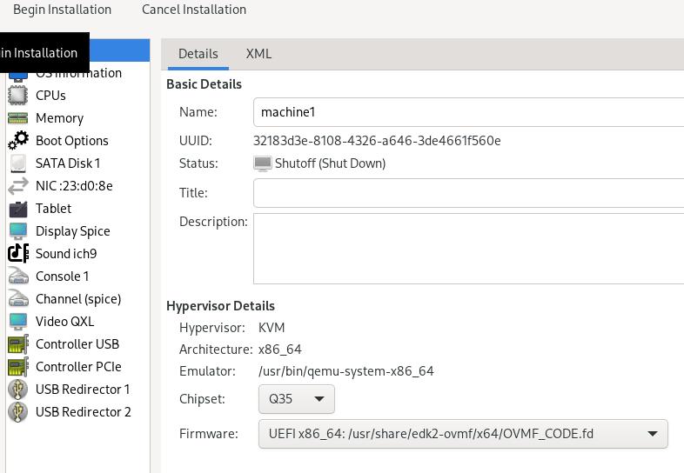Click into the Title text field

pos(468,193)
